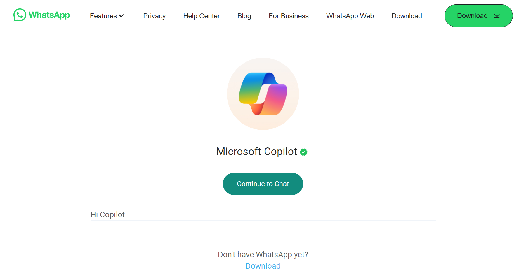Image resolution: width=526 pixels, height=280 pixels.
Task: Click the download arrow icon inside the green button
Action: click(x=497, y=16)
